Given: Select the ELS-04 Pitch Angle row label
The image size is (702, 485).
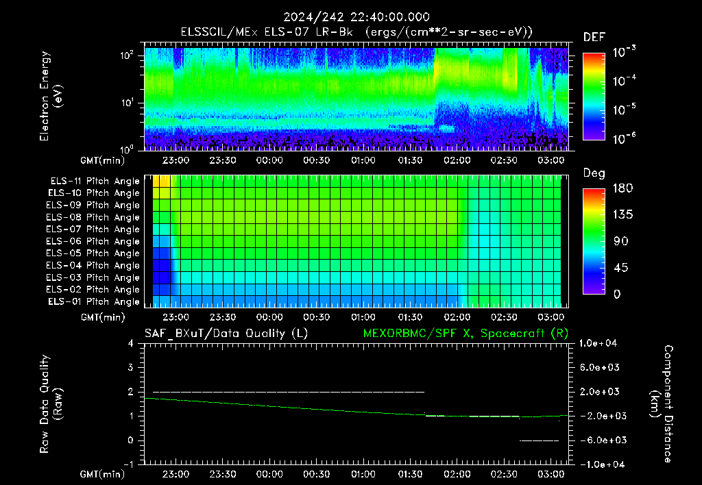Looking at the screenshot, I should [x=93, y=266].
